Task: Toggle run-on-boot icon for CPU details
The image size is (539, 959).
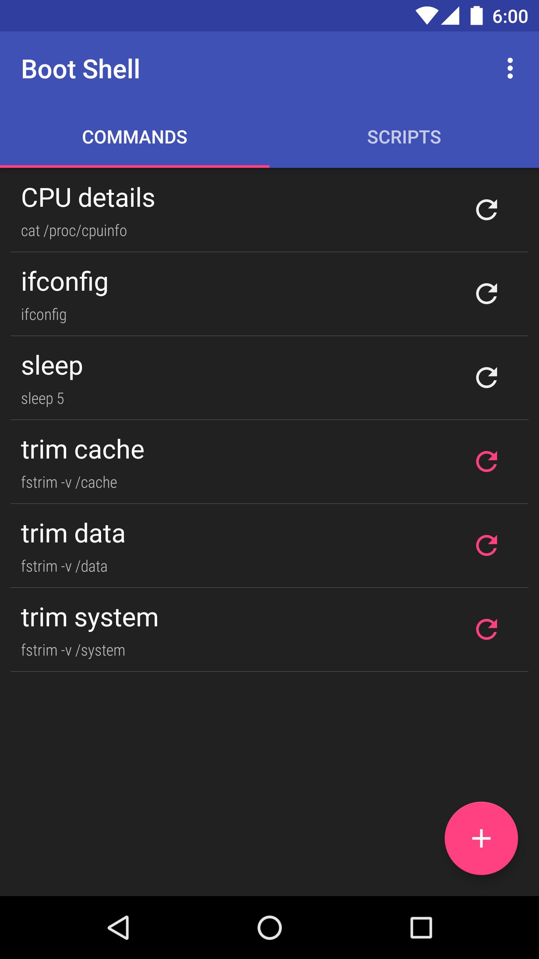Action: tap(486, 210)
